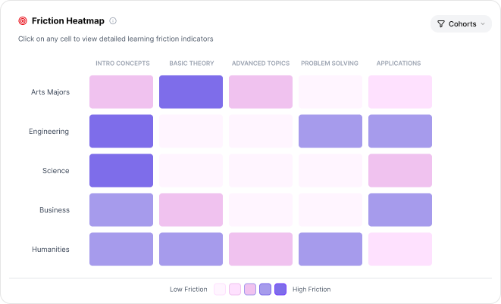
Task: Click the Problem Solving column header
Action: (x=330, y=64)
